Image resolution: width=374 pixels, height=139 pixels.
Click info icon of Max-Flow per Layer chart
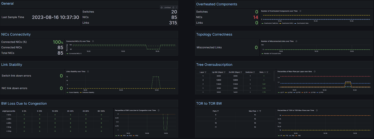315,71
